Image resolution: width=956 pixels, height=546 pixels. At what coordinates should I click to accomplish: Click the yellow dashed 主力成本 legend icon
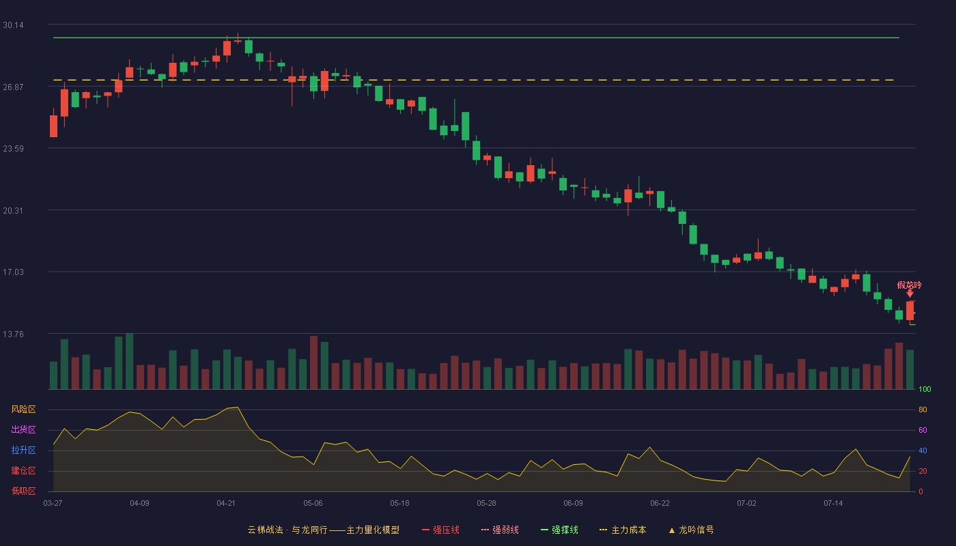pyautogui.click(x=603, y=530)
